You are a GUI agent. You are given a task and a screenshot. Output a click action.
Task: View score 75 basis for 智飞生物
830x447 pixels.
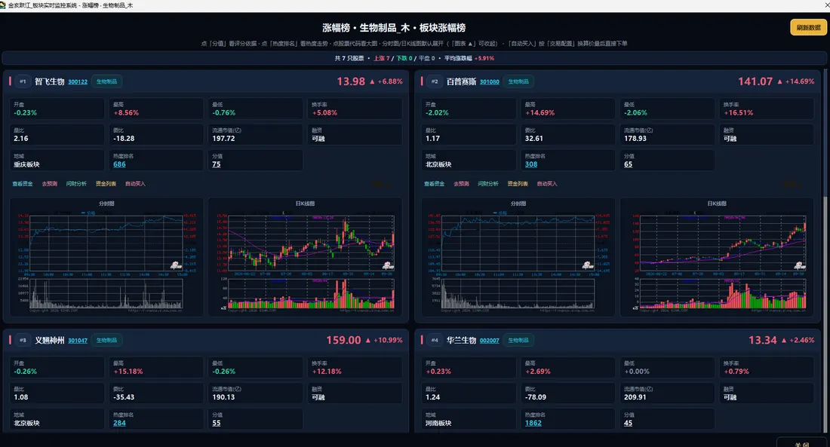point(217,164)
